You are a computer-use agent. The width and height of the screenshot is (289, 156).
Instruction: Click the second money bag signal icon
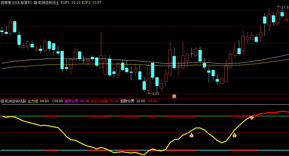[x=234, y=135]
